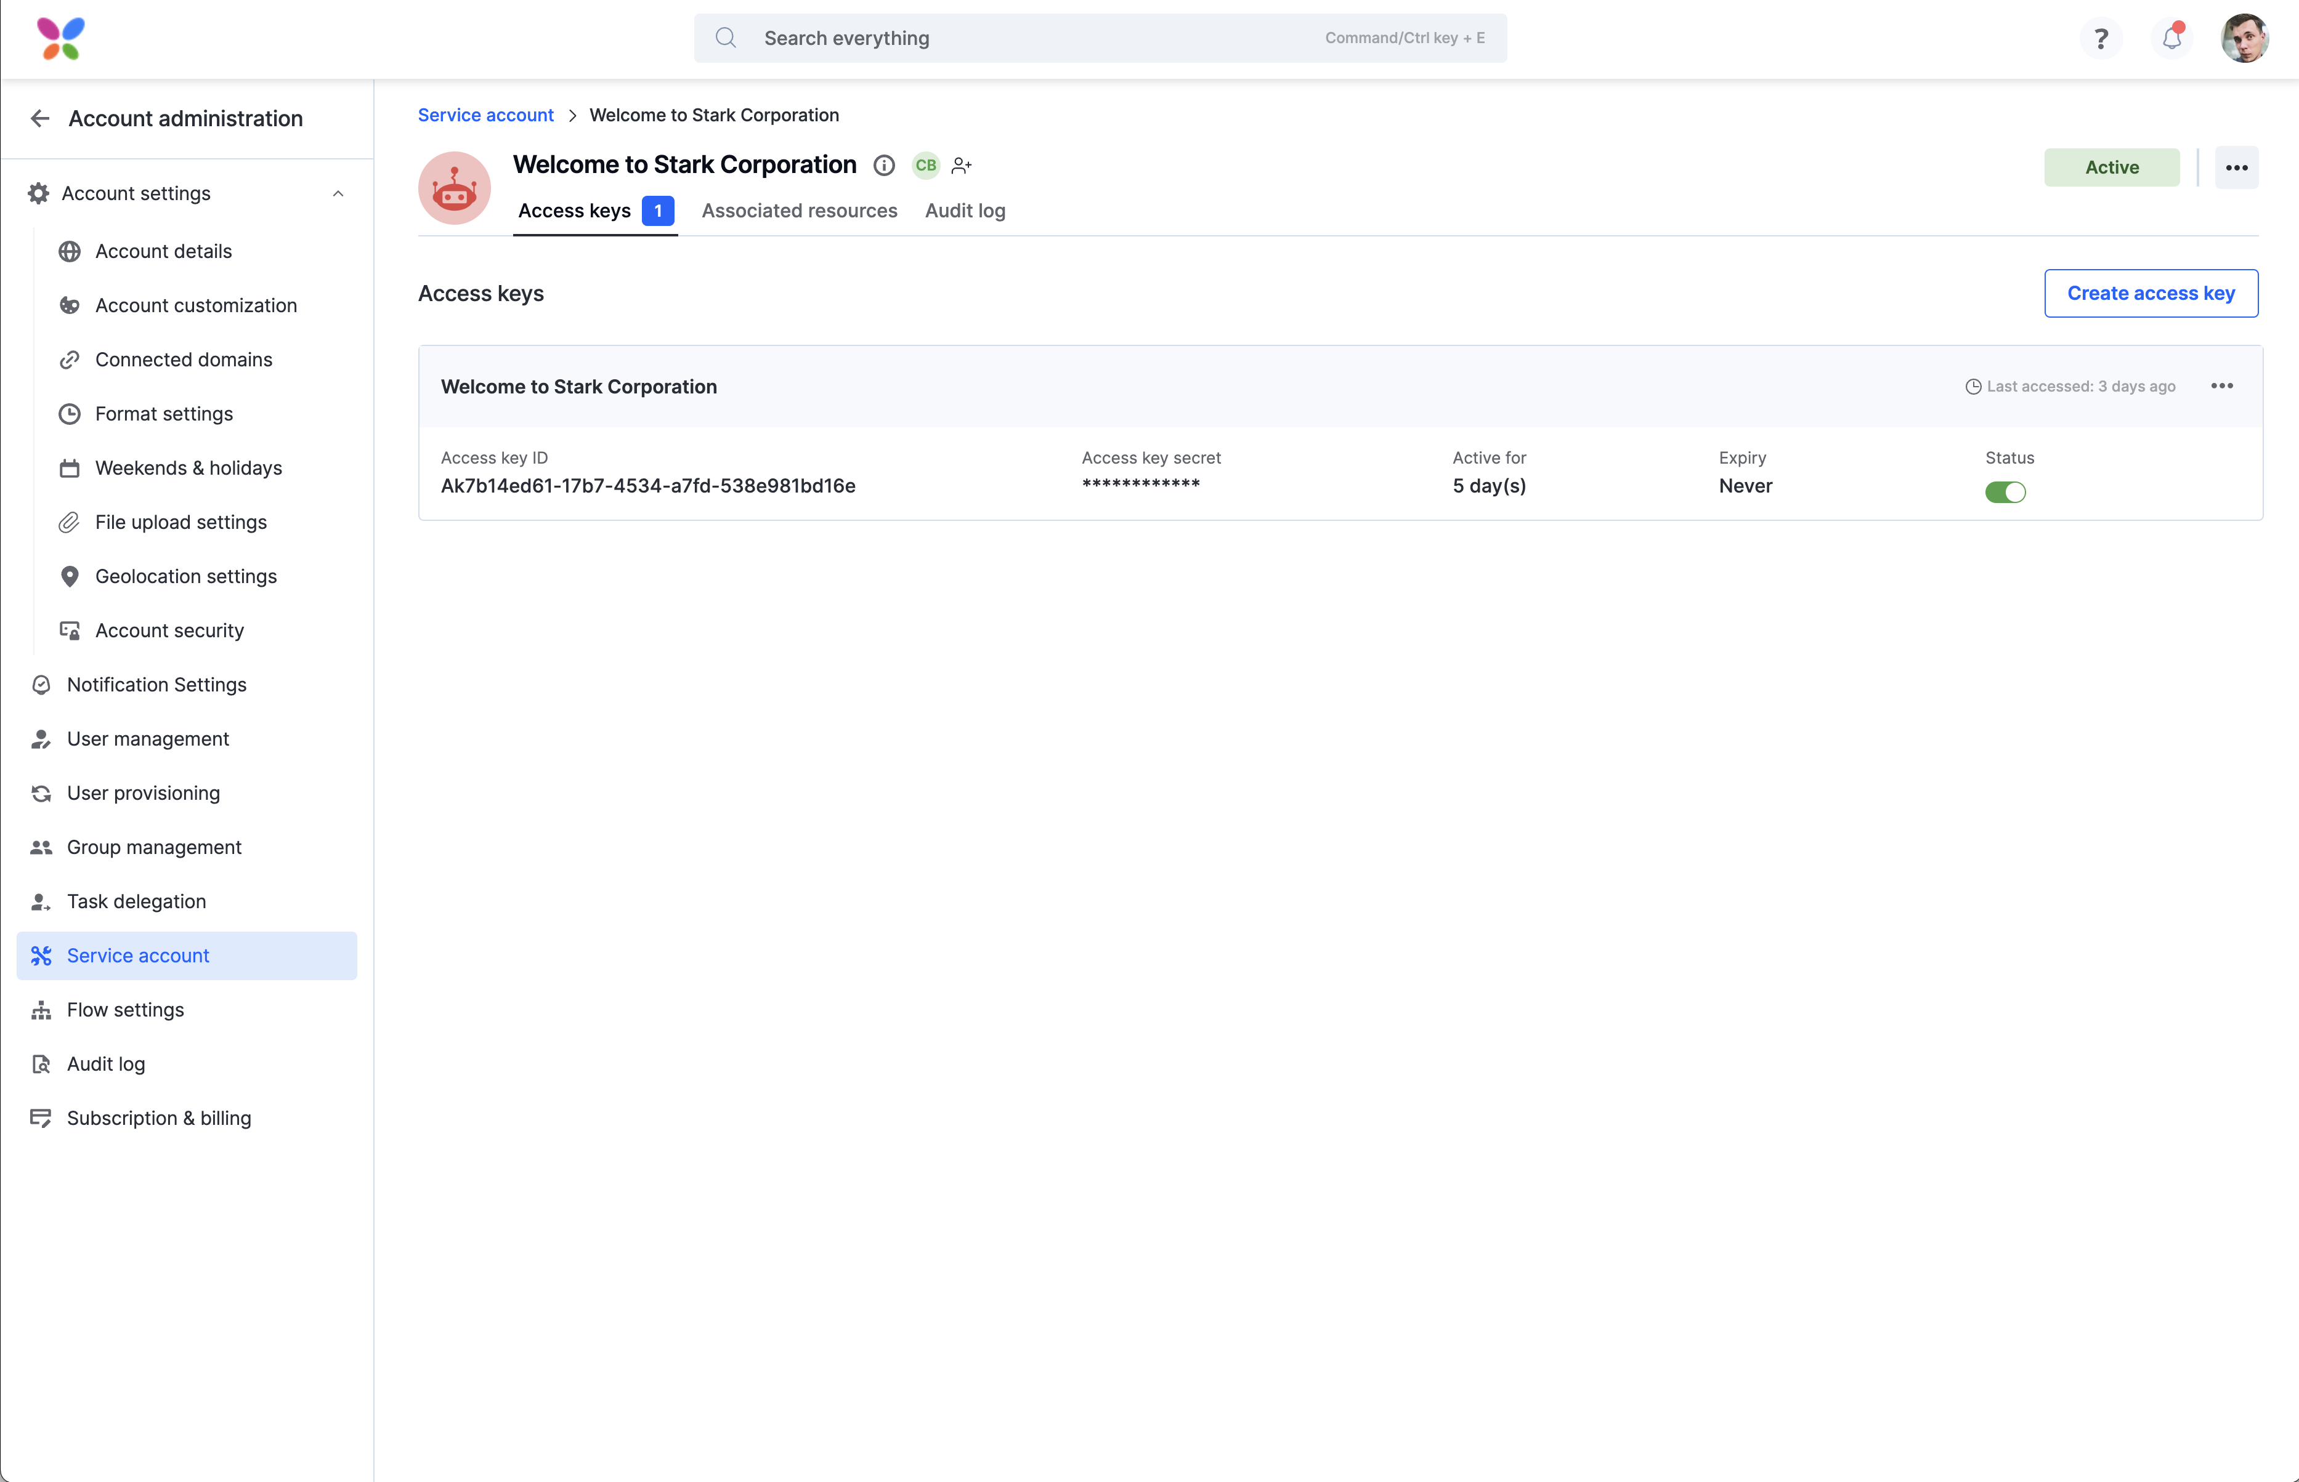Viewport: 2299px width, 1482px height.
Task: Click the Audit log sidebar icon
Action: (x=41, y=1065)
